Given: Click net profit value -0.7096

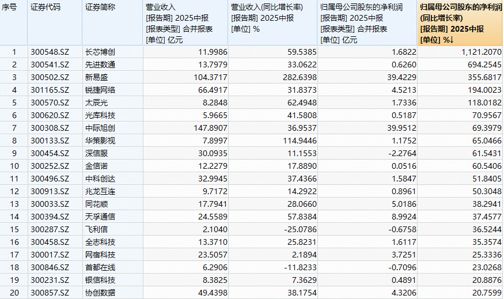Looking at the screenshot, I should [x=403, y=267].
